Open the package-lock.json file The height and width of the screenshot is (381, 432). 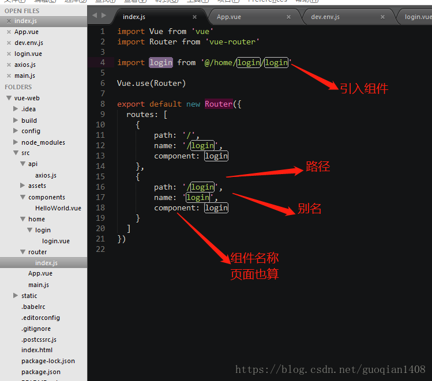pyautogui.click(x=48, y=361)
